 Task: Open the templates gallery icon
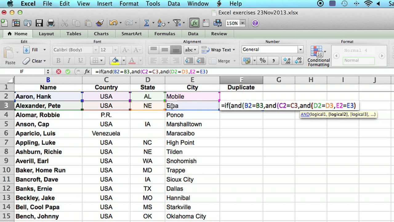pos(16,23)
